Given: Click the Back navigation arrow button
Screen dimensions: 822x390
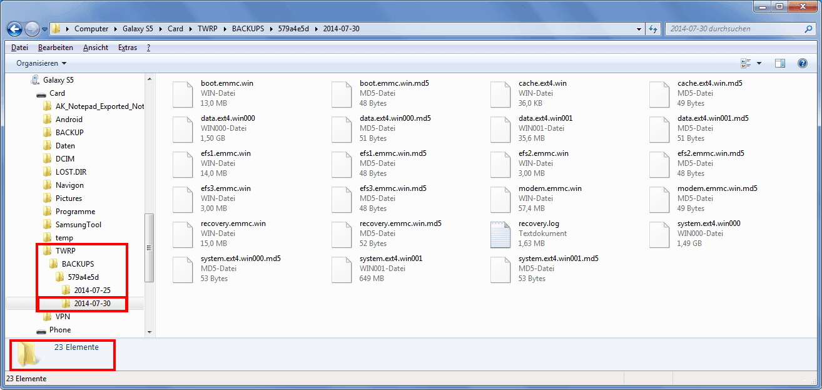Looking at the screenshot, I should click(15, 29).
